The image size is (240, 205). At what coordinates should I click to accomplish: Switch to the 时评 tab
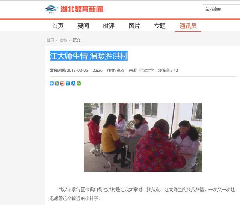pyautogui.click(x=109, y=26)
